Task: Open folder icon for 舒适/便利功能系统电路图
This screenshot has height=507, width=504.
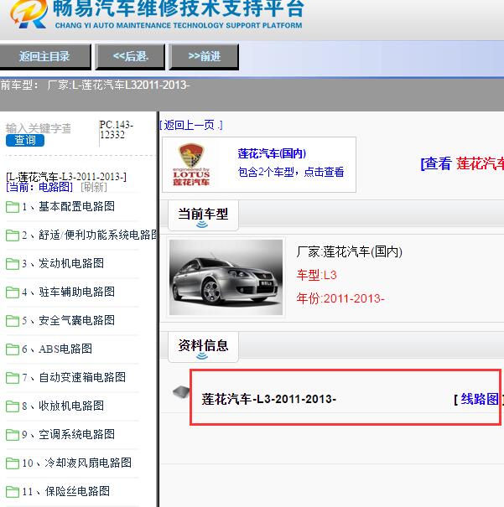Action: coord(13,235)
